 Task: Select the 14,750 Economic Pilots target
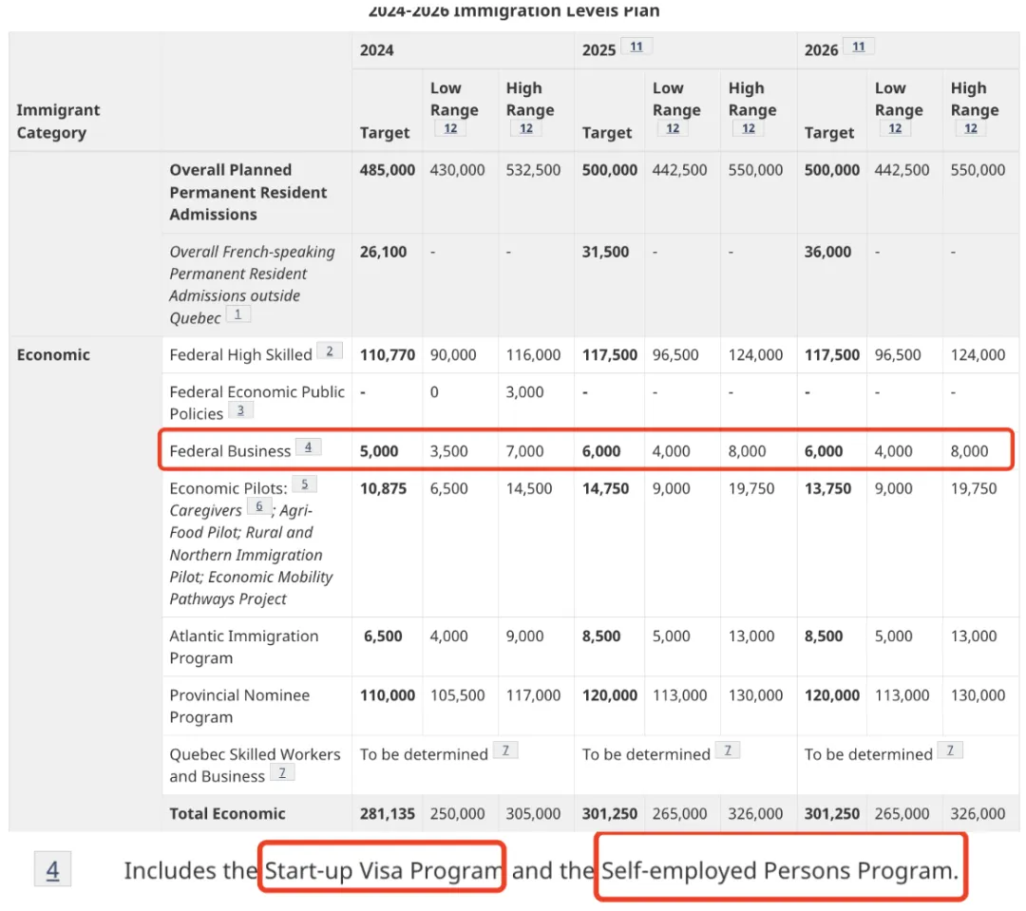click(x=606, y=489)
